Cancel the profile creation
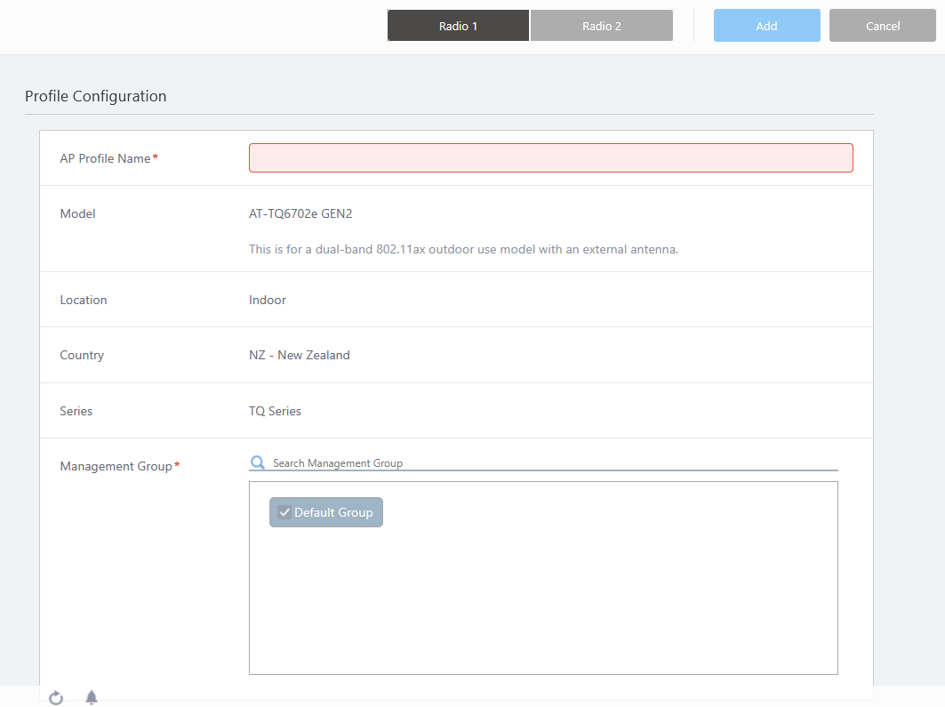 point(882,26)
